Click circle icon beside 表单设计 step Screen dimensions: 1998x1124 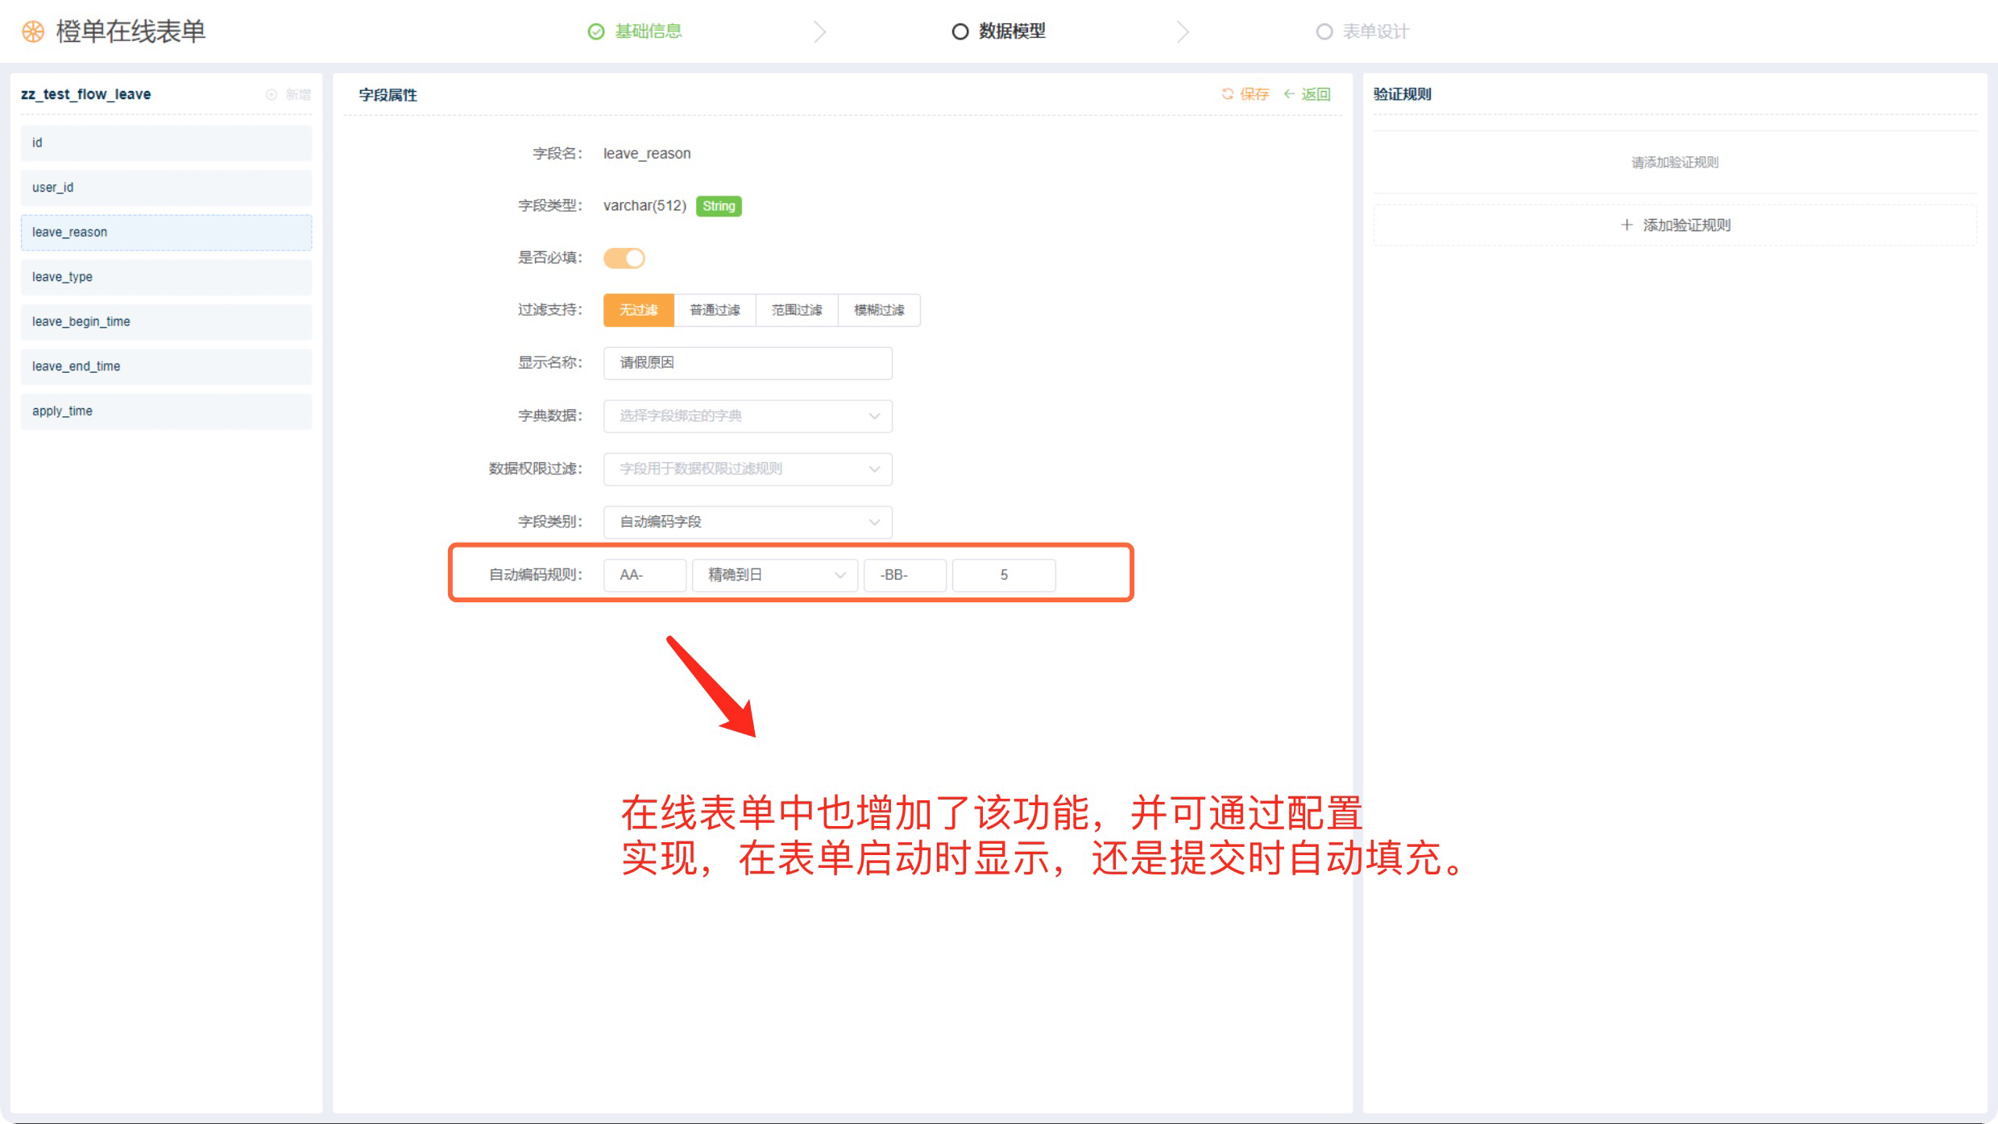(1324, 31)
